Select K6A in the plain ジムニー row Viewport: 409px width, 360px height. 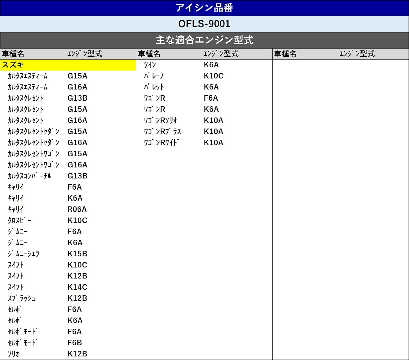click(x=75, y=243)
